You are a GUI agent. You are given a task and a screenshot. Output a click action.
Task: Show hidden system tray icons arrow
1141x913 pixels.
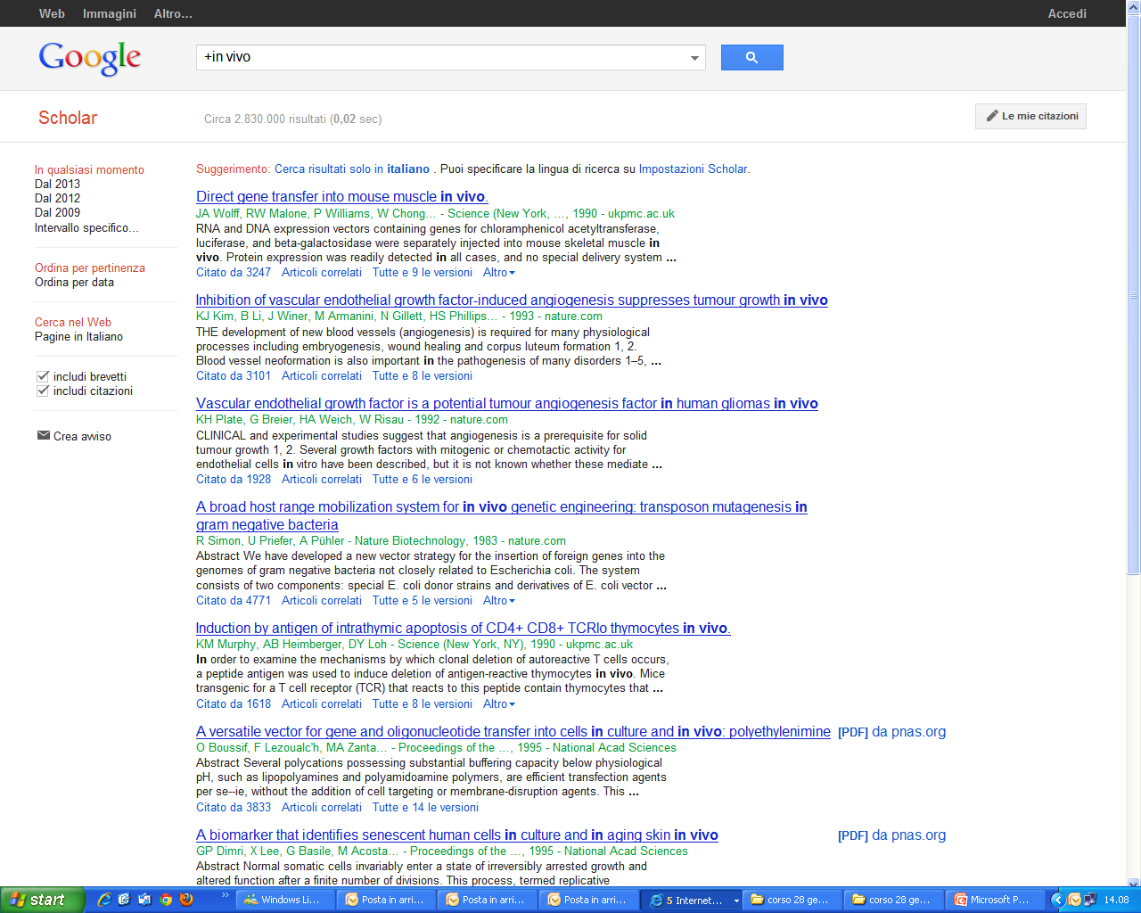pyautogui.click(x=1058, y=900)
